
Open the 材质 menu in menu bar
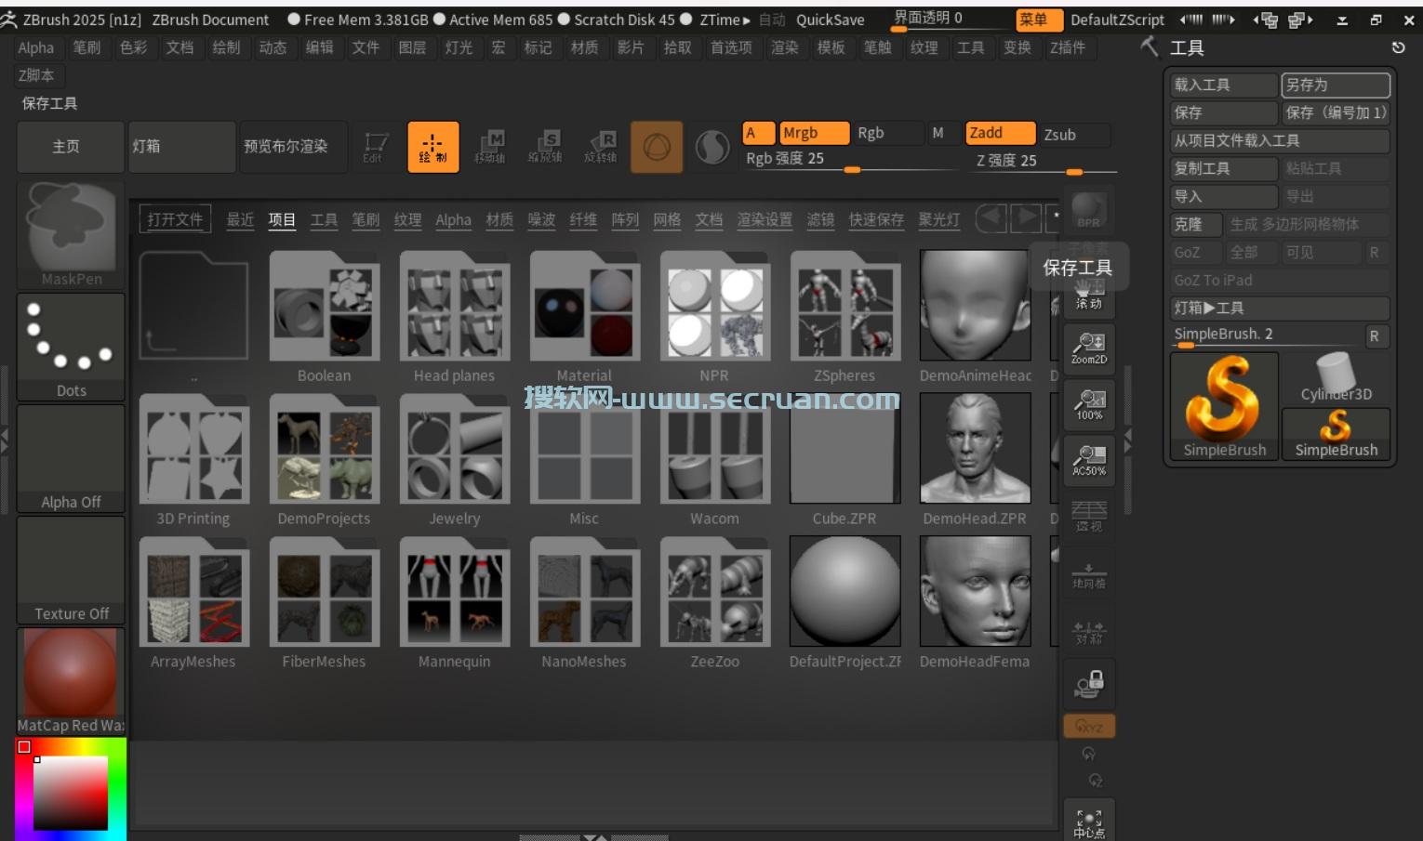coord(584,47)
